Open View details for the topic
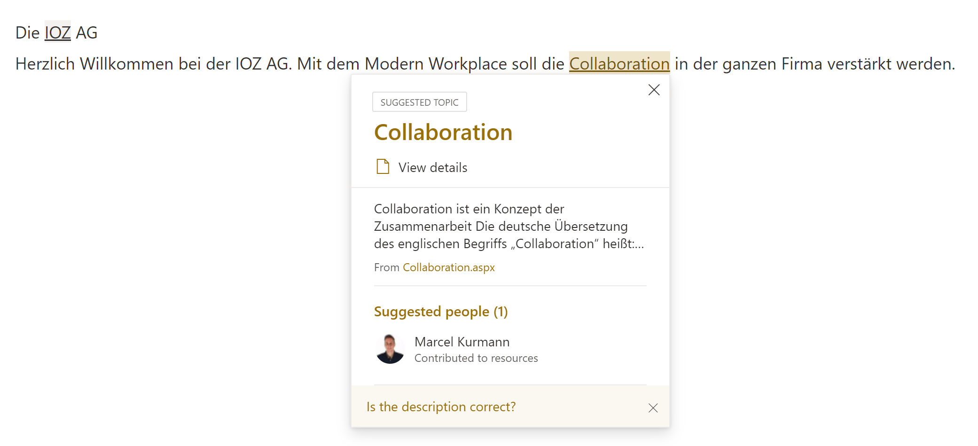The width and height of the screenshot is (978, 446). pos(433,167)
